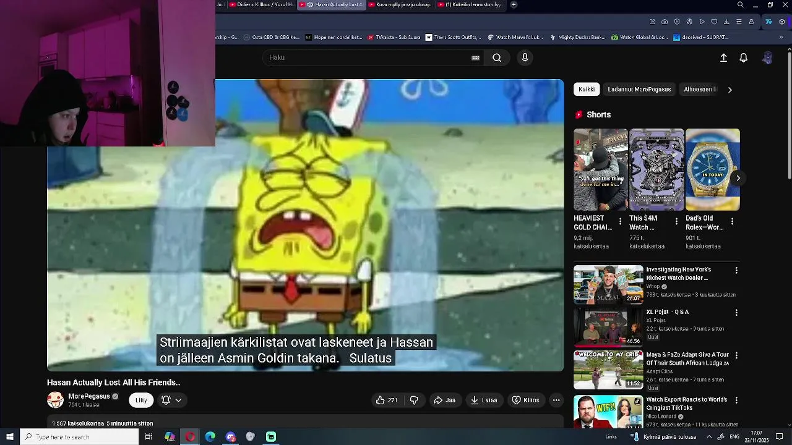Like the video with 271 likes
Viewport: 792px width, 445px height.
(x=387, y=400)
